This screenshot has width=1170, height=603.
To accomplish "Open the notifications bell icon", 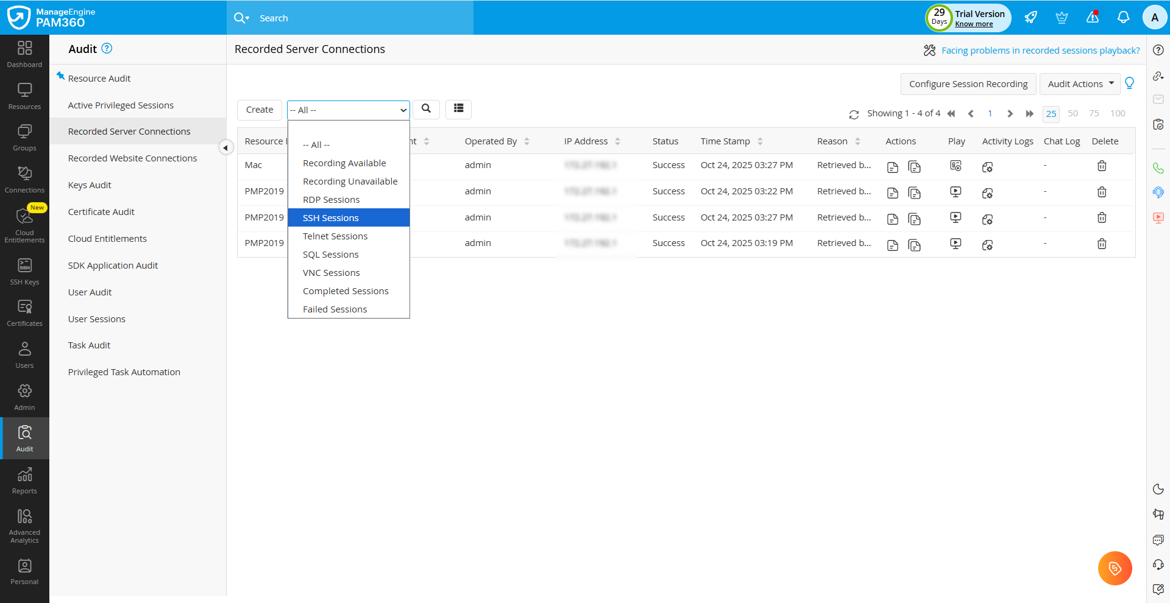I will [x=1123, y=18].
